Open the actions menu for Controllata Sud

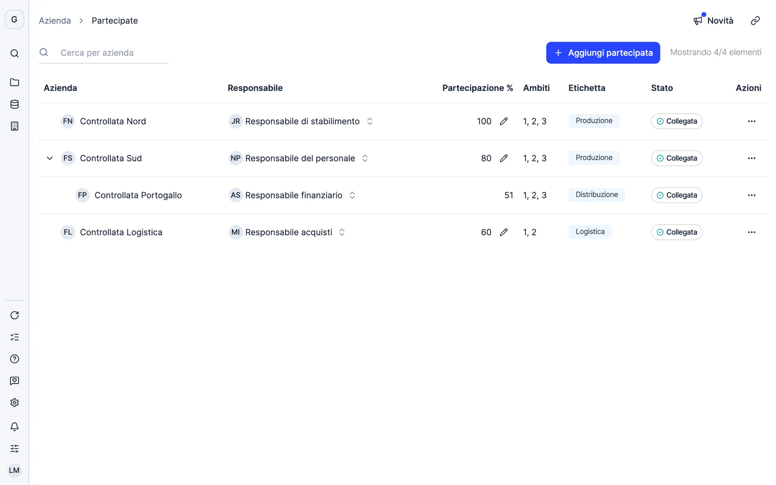pyautogui.click(x=751, y=158)
